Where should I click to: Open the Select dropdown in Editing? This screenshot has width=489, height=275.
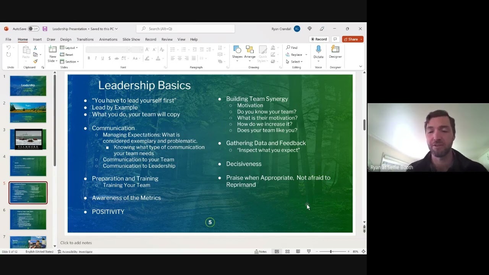pos(294,61)
